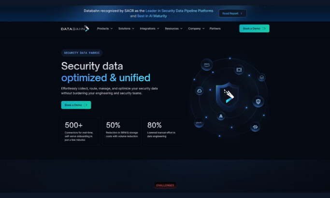The width and height of the screenshot is (330, 198).
Task: Expand the Solutions menu
Action: click(126, 28)
